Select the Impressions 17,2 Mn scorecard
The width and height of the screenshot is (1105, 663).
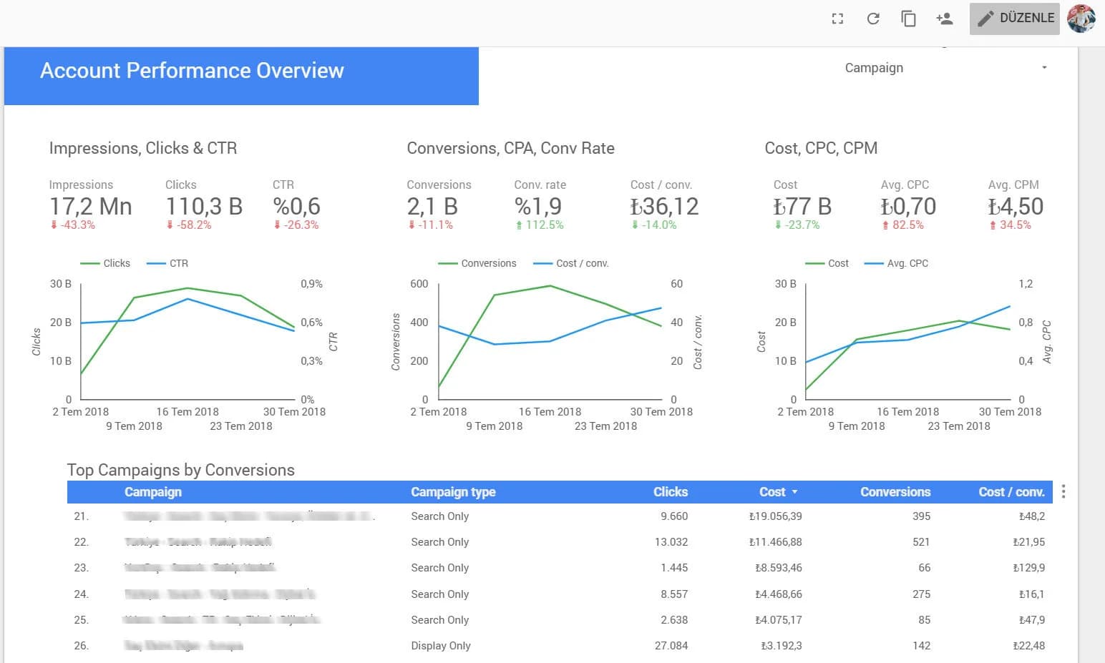pos(90,205)
